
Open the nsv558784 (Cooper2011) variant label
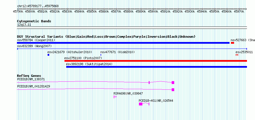36,40
